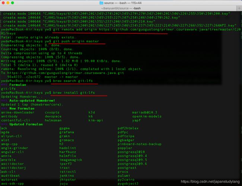Click 'iperf3' in updated formulae
This screenshot has height=186, width=242.
coord(66,164)
